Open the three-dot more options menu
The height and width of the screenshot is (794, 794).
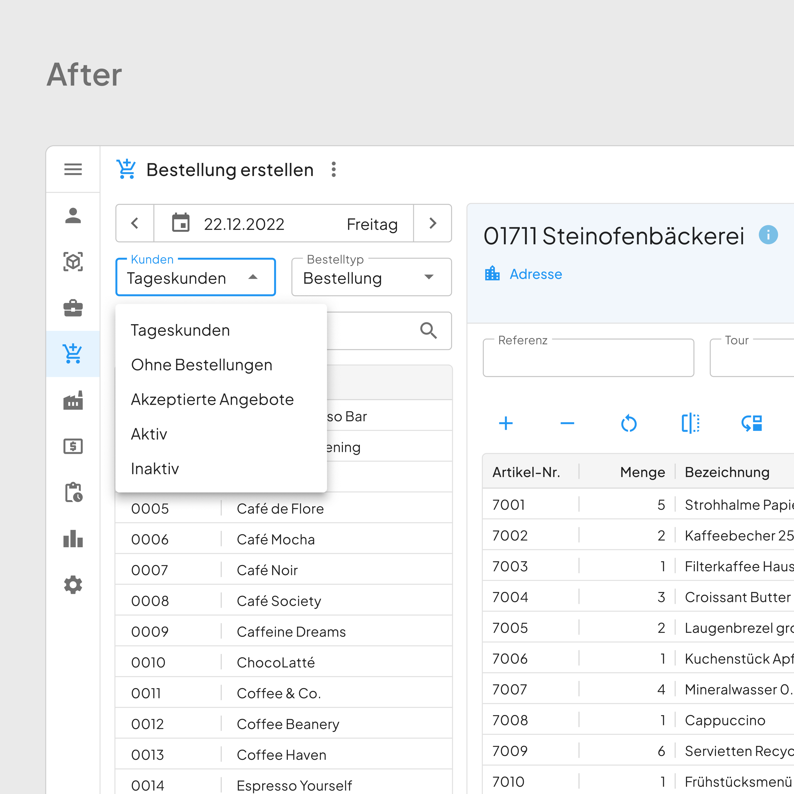point(334,169)
